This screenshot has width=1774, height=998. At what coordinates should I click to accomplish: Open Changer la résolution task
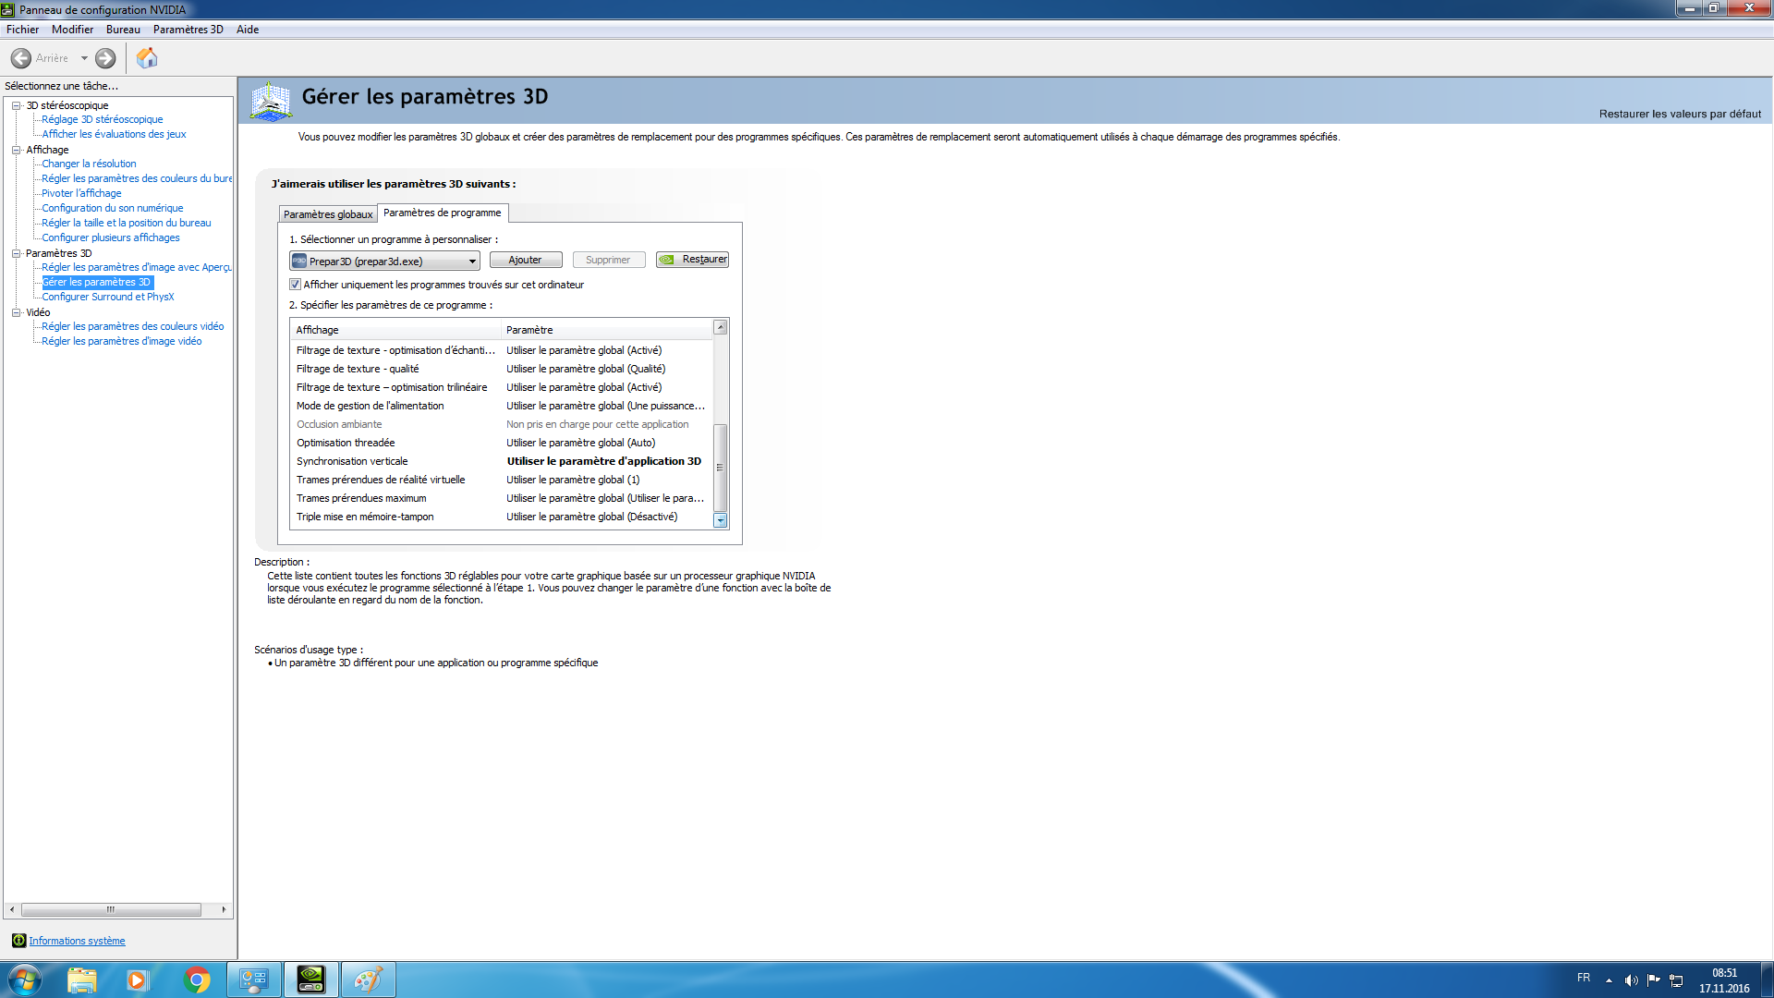(89, 164)
